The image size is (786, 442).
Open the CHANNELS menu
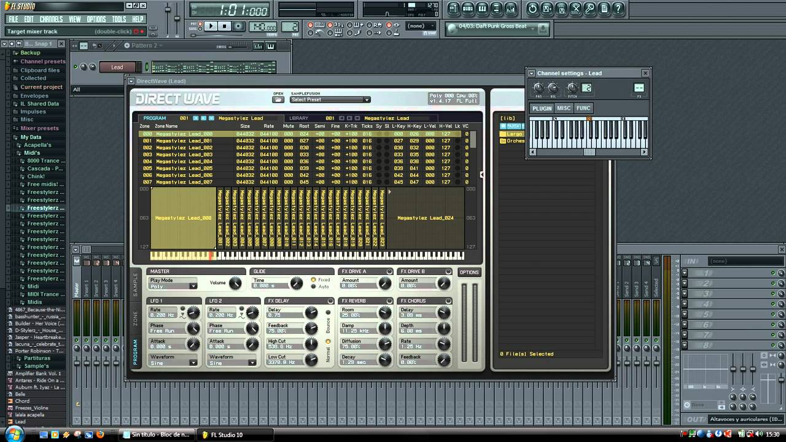[x=51, y=19]
